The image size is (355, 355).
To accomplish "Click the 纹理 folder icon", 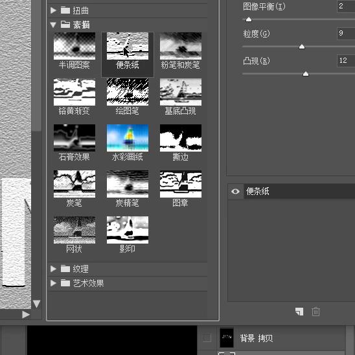I will click(65, 269).
